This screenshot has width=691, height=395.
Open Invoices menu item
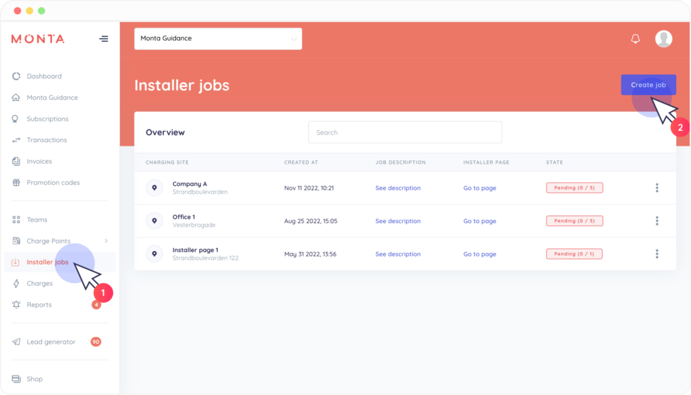39,161
